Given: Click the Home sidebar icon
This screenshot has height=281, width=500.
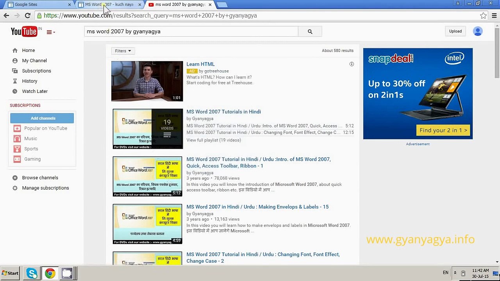Looking at the screenshot, I should coord(15,50).
